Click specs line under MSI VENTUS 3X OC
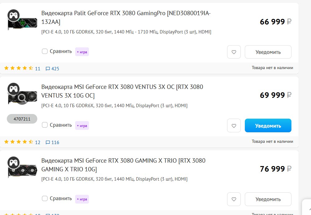The width and height of the screenshot is (311, 215). [x=114, y=106]
